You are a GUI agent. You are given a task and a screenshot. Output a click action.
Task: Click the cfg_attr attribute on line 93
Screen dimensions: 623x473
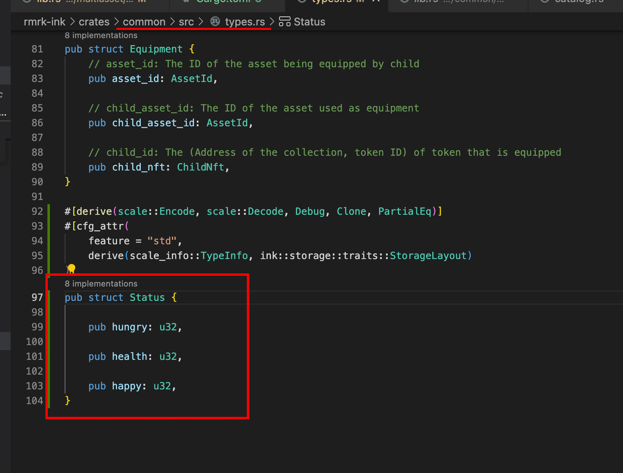[100, 226]
